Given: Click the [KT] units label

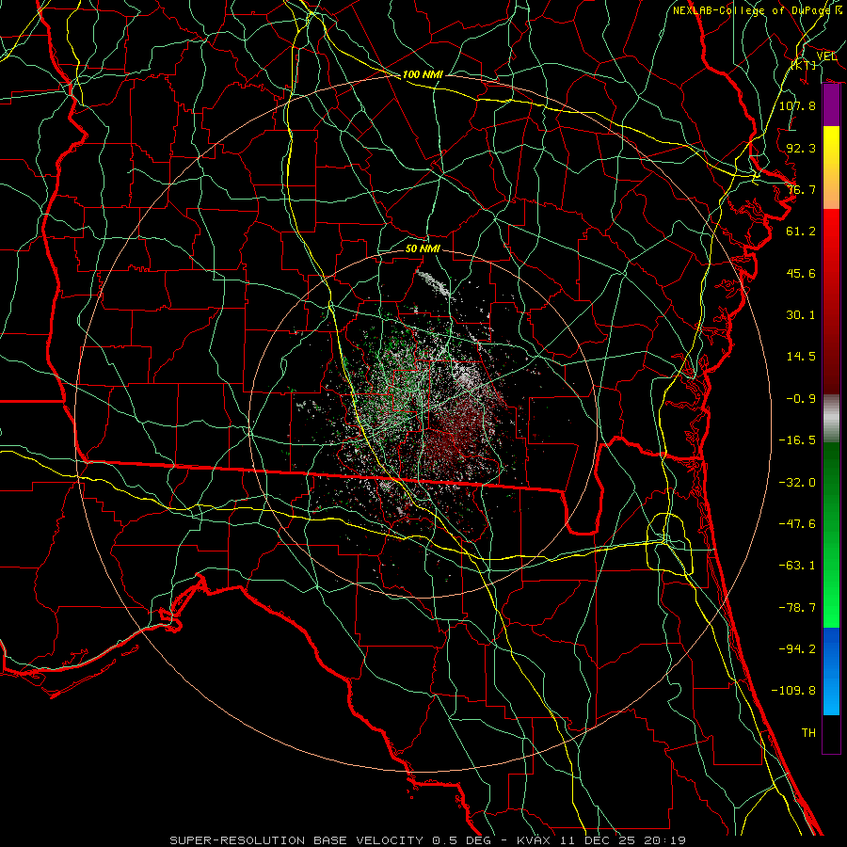Looking at the screenshot, I should click(x=804, y=65).
